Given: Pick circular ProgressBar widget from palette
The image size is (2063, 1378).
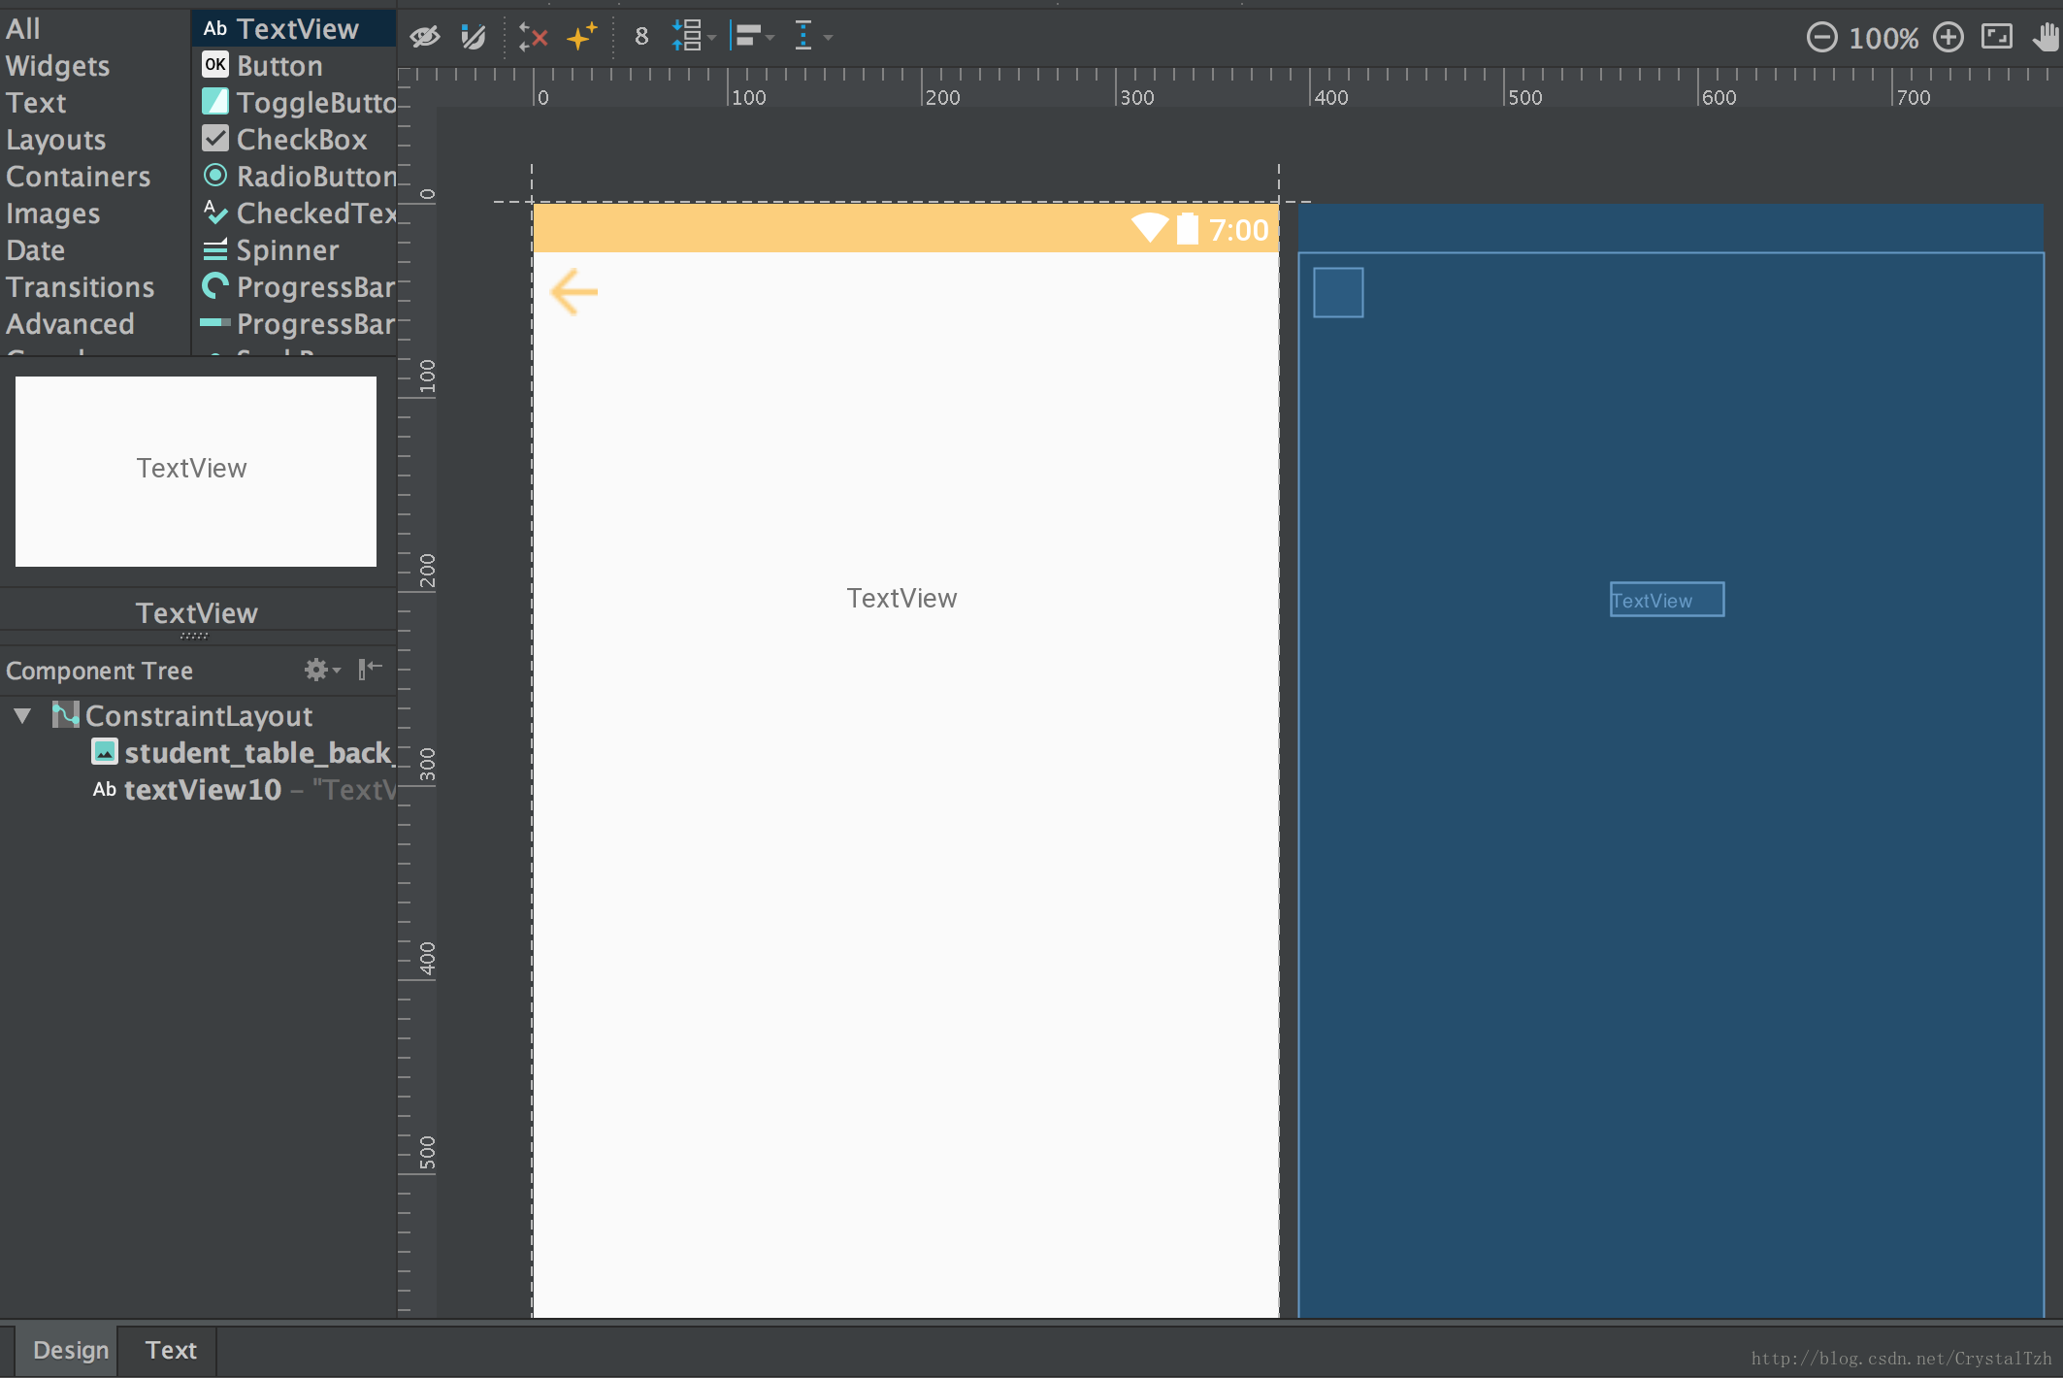Looking at the screenshot, I should [294, 287].
